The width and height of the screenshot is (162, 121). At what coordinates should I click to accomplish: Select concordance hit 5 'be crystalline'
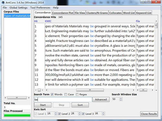90,45
